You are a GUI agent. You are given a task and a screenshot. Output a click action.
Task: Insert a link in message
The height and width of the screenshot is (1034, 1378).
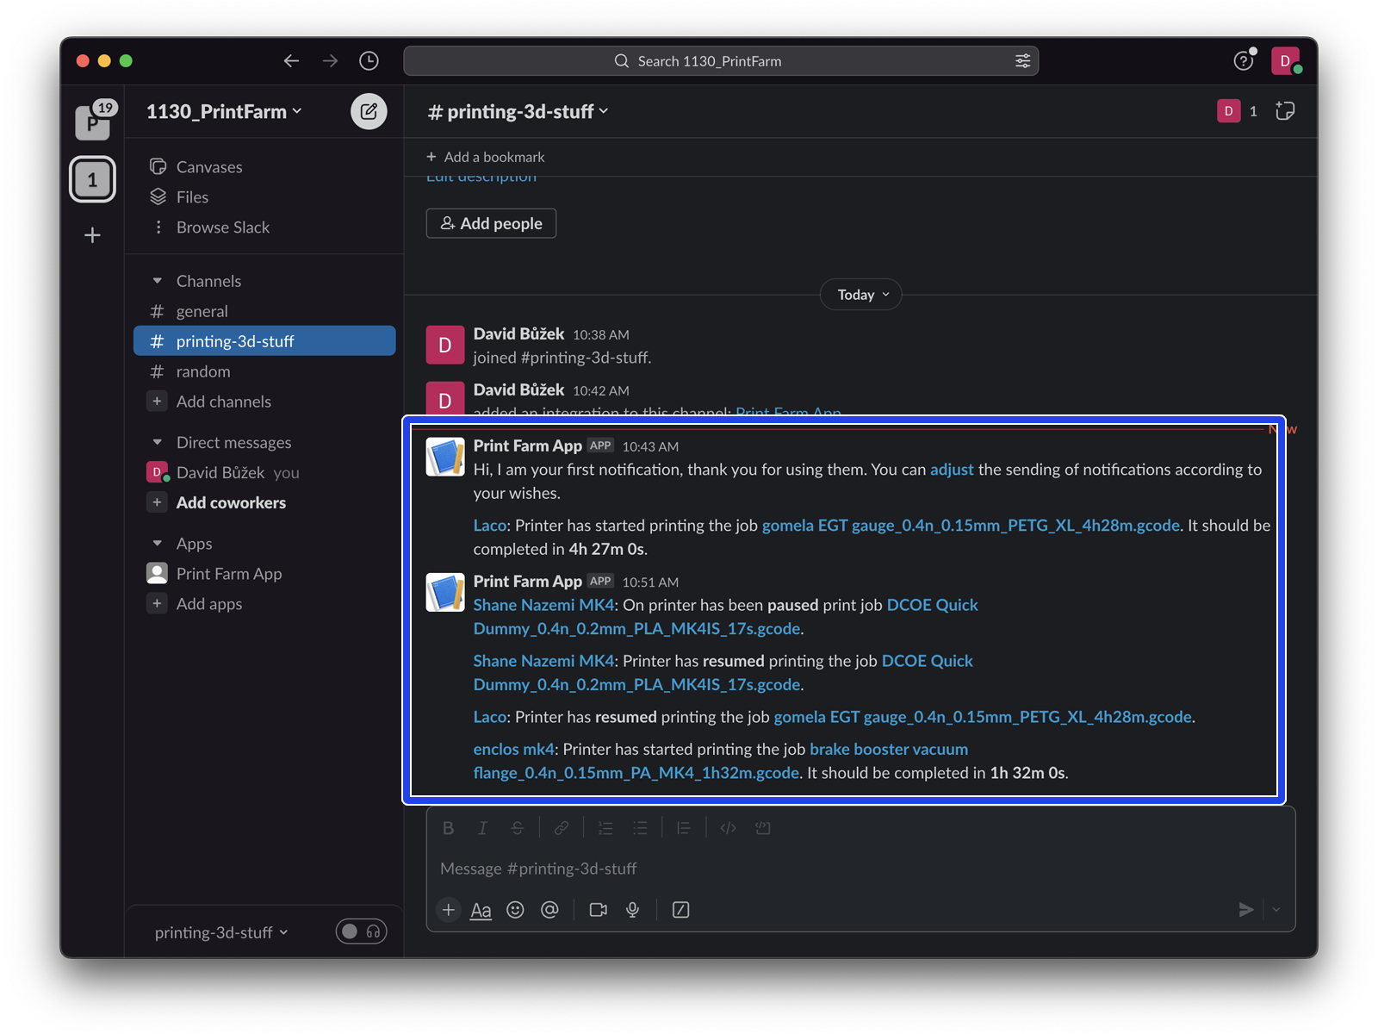(562, 828)
